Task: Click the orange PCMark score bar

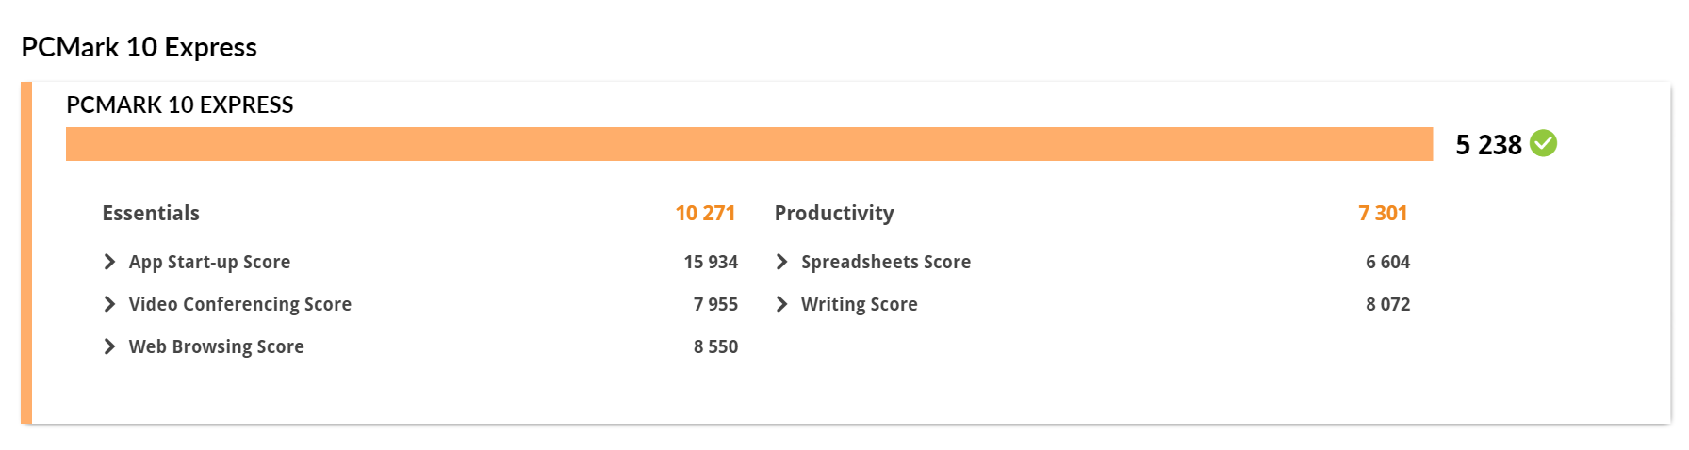Action: point(749,144)
